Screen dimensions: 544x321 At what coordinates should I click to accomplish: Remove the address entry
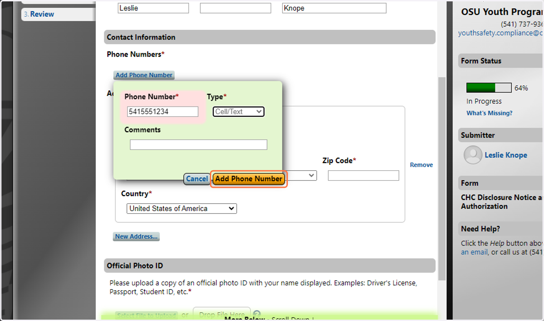pyautogui.click(x=421, y=165)
